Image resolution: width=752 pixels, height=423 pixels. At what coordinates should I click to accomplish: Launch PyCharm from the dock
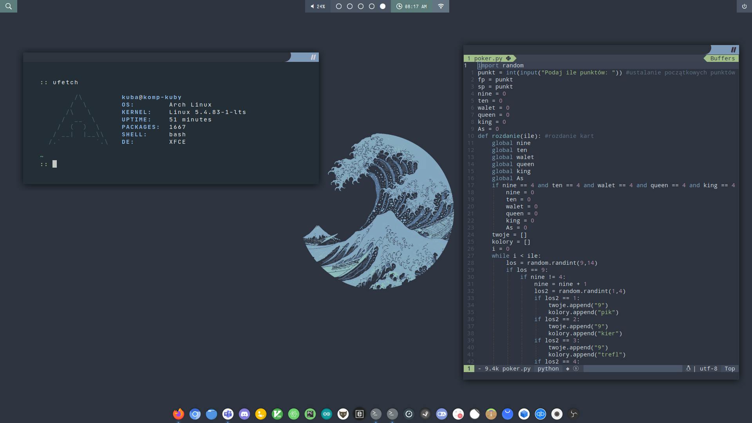(x=310, y=414)
